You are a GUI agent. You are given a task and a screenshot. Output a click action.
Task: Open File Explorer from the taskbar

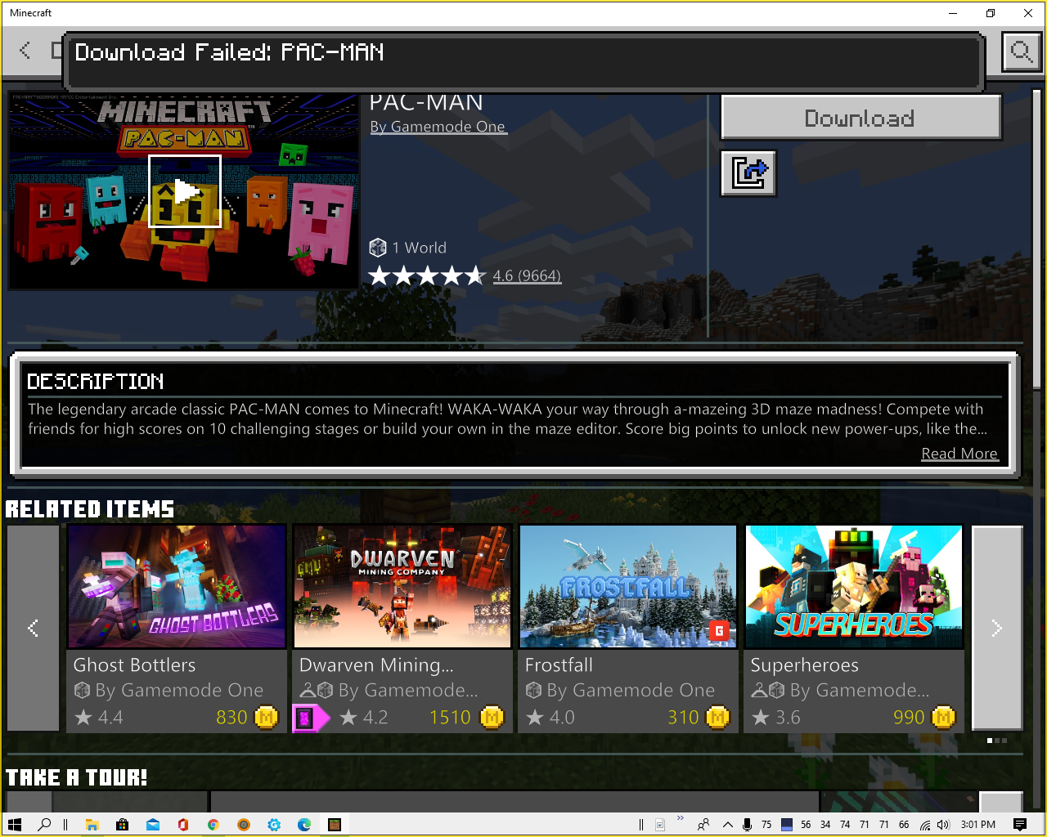pos(92,825)
